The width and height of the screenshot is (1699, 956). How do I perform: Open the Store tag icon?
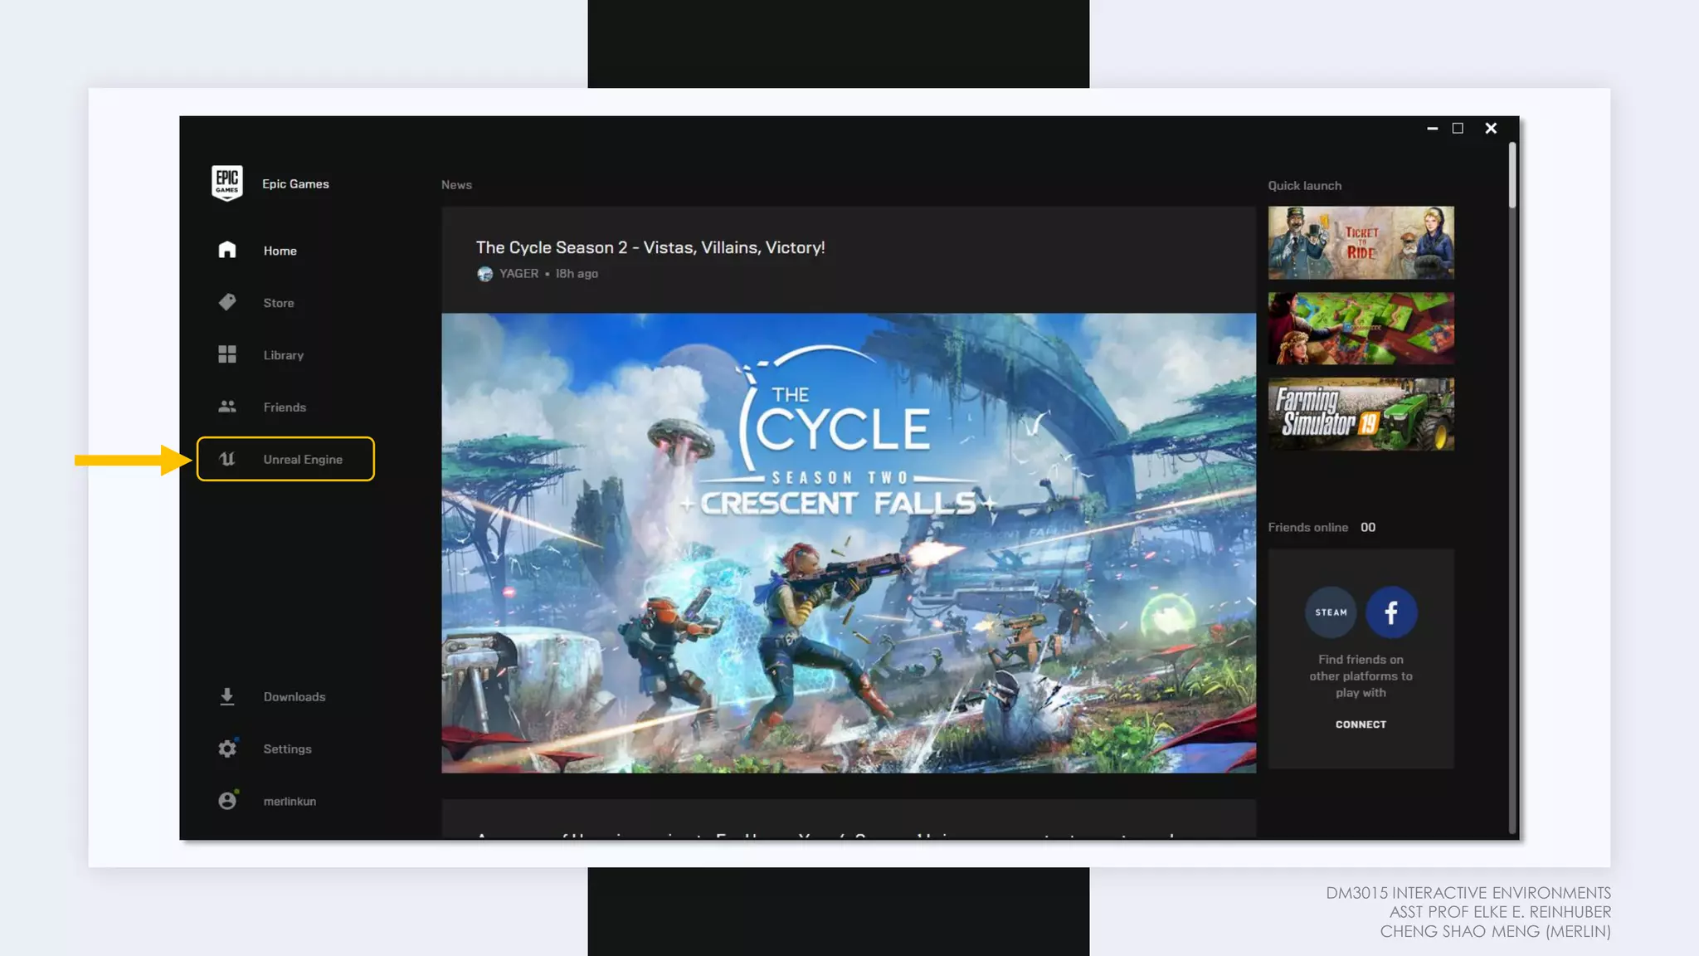[227, 302]
